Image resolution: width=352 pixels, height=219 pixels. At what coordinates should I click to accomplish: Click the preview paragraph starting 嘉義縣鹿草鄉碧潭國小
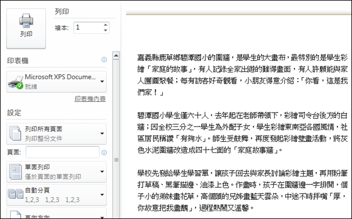tap(243, 75)
